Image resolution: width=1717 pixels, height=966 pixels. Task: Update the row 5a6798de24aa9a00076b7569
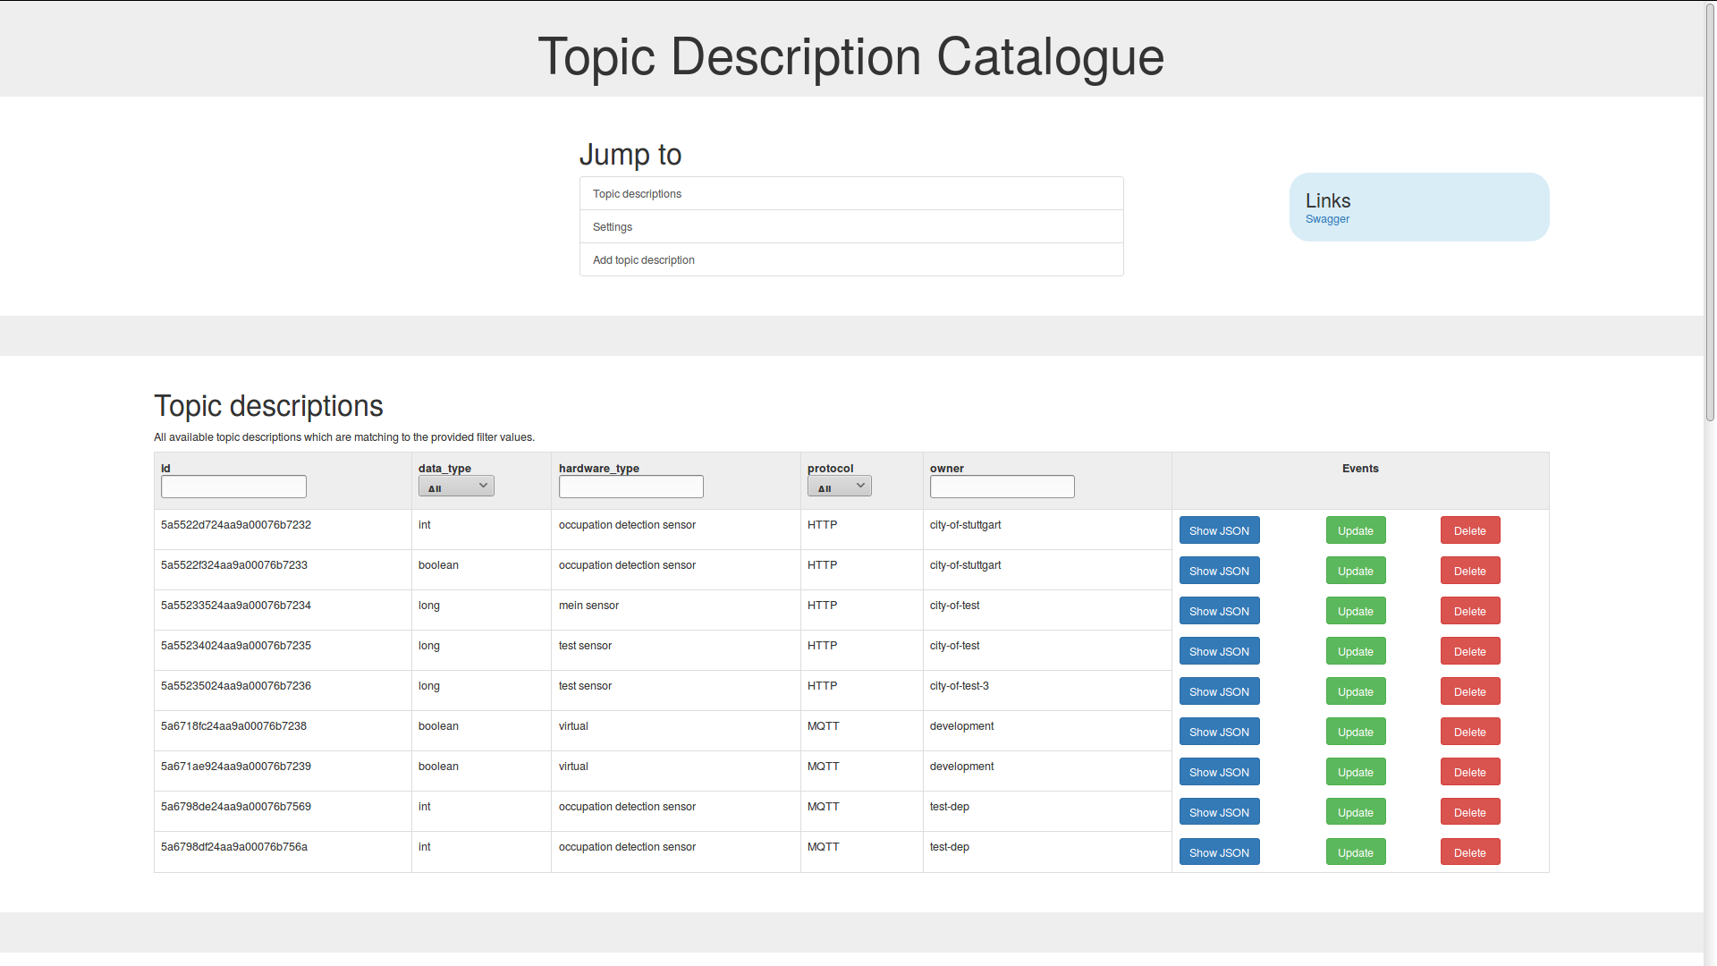click(x=1355, y=812)
